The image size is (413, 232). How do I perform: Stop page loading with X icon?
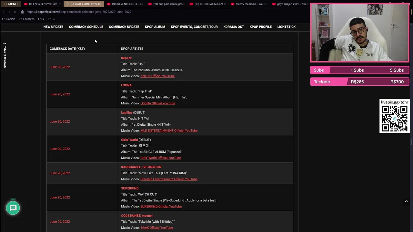pos(15,12)
